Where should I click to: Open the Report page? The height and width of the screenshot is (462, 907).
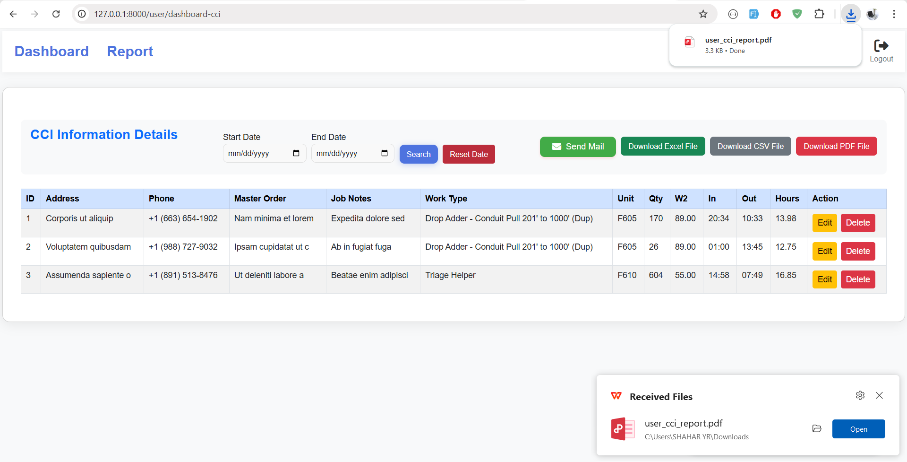(130, 51)
